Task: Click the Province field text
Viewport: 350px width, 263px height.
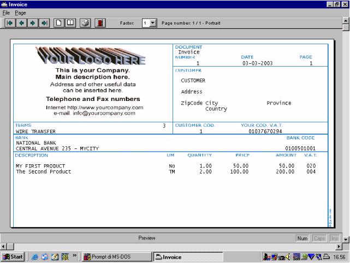Action: click(279, 103)
